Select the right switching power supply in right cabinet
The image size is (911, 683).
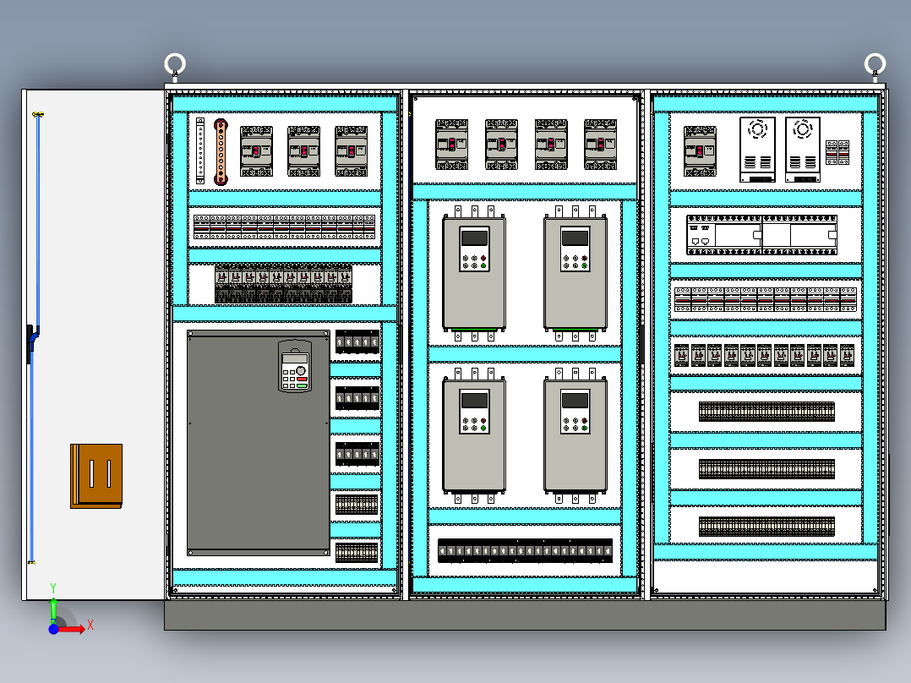click(803, 150)
